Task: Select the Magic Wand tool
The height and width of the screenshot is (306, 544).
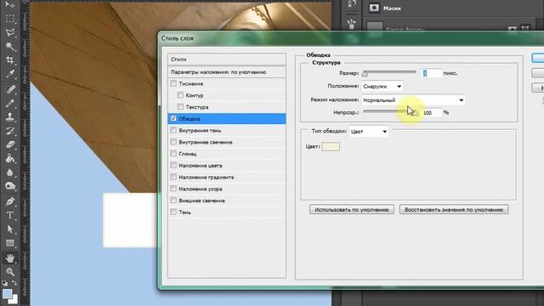Action: click(10, 46)
